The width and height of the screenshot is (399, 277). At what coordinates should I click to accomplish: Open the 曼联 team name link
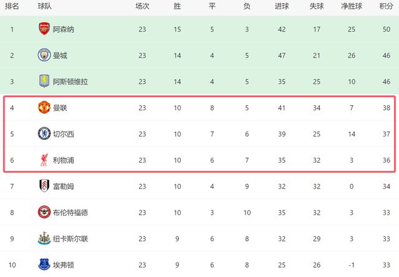coord(60,107)
